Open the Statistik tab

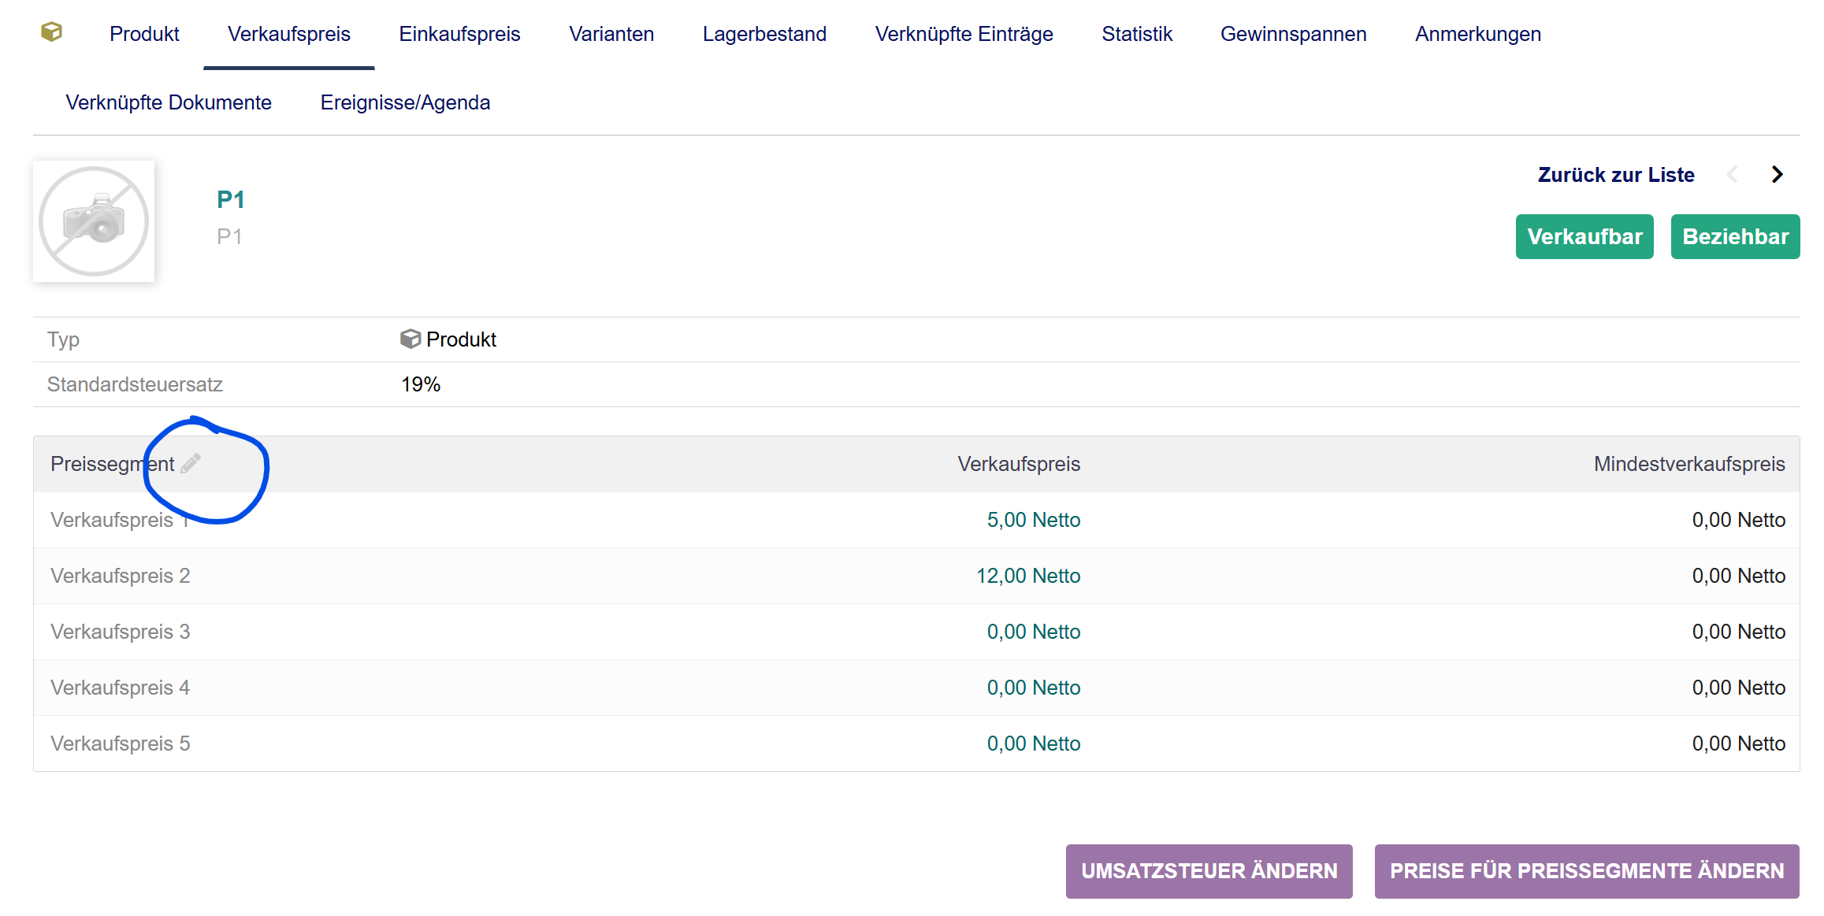(1136, 34)
